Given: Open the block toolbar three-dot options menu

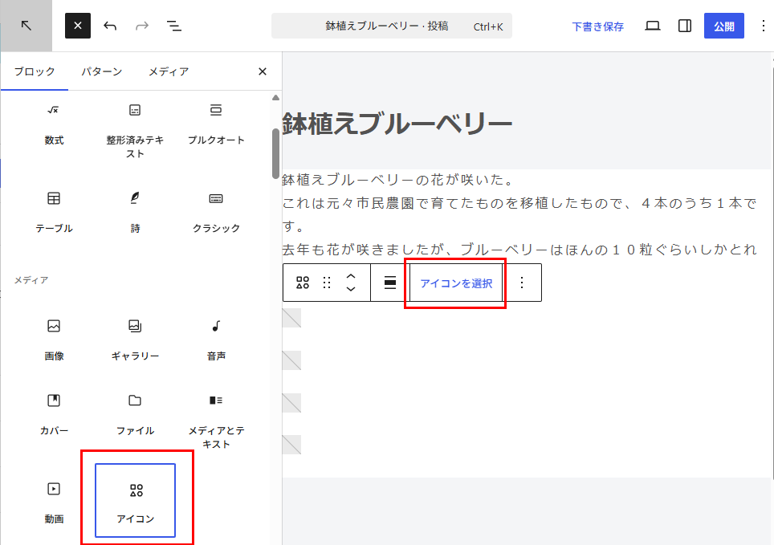Looking at the screenshot, I should (522, 283).
